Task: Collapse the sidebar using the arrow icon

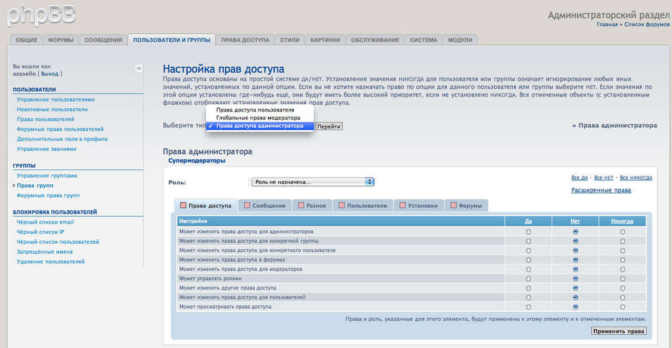Action: (138, 68)
